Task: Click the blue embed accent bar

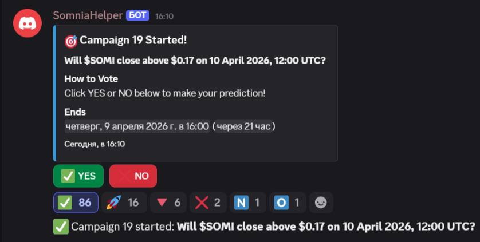Action: (54, 93)
